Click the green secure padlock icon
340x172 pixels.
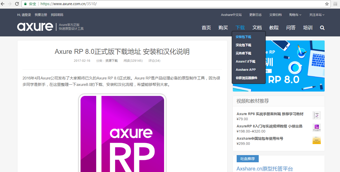26,4
